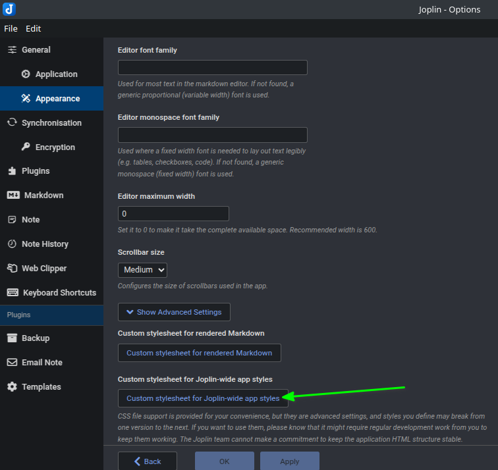
Task: Click the Note History clock icon
Action: tap(12, 244)
